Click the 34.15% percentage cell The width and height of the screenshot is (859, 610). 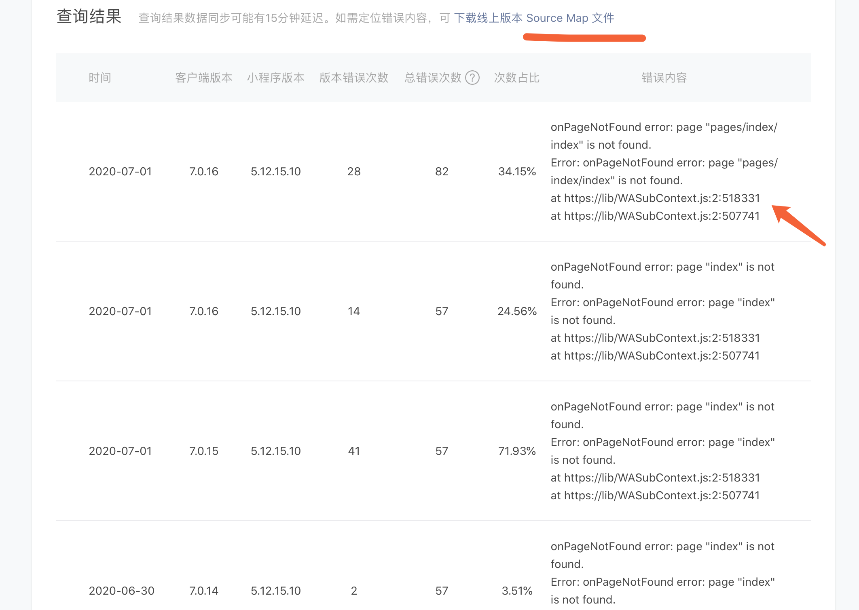point(517,171)
